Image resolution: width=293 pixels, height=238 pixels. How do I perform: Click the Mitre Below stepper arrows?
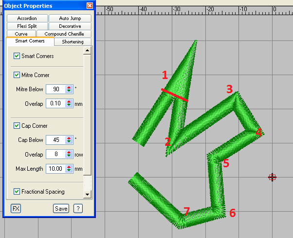click(x=69, y=89)
